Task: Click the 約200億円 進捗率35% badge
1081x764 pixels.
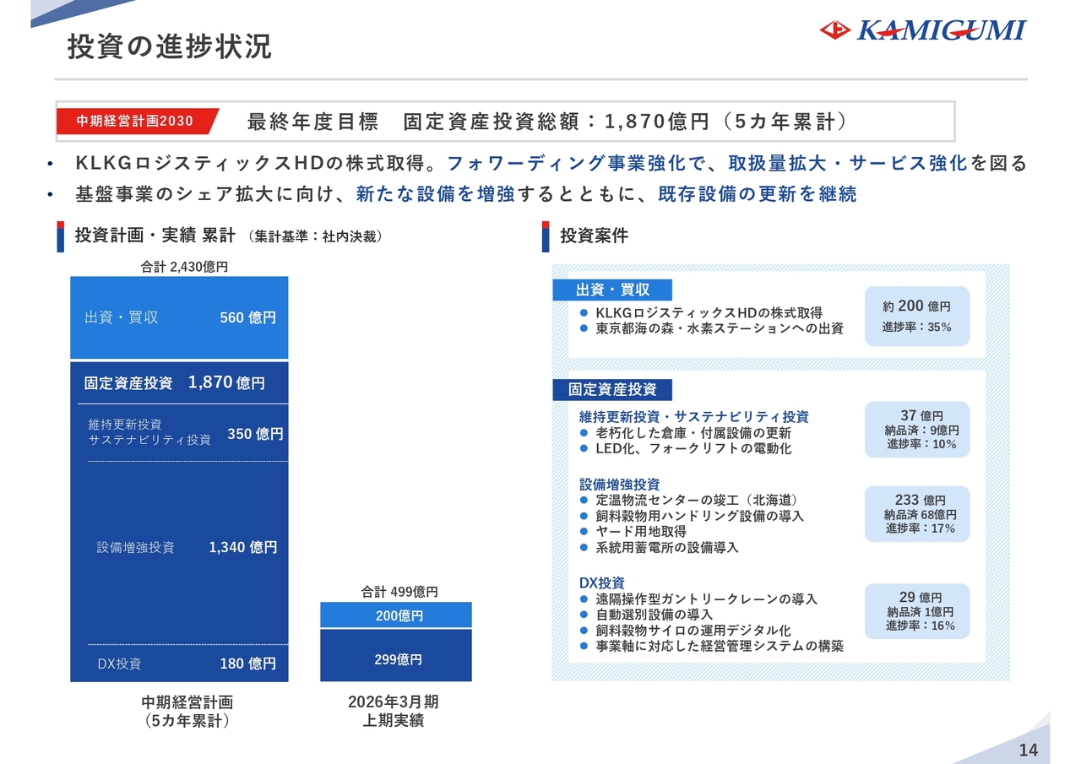Action: point(916,316)
